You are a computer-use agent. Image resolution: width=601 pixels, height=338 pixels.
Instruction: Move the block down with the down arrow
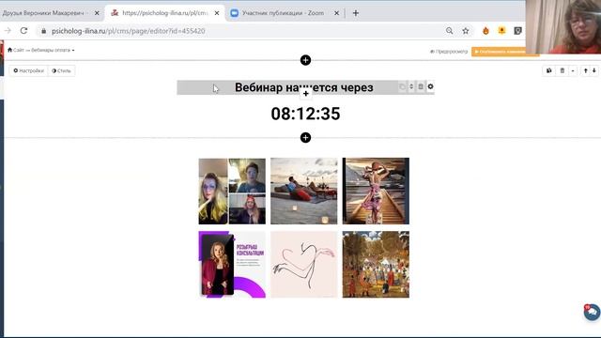(594, 70)
